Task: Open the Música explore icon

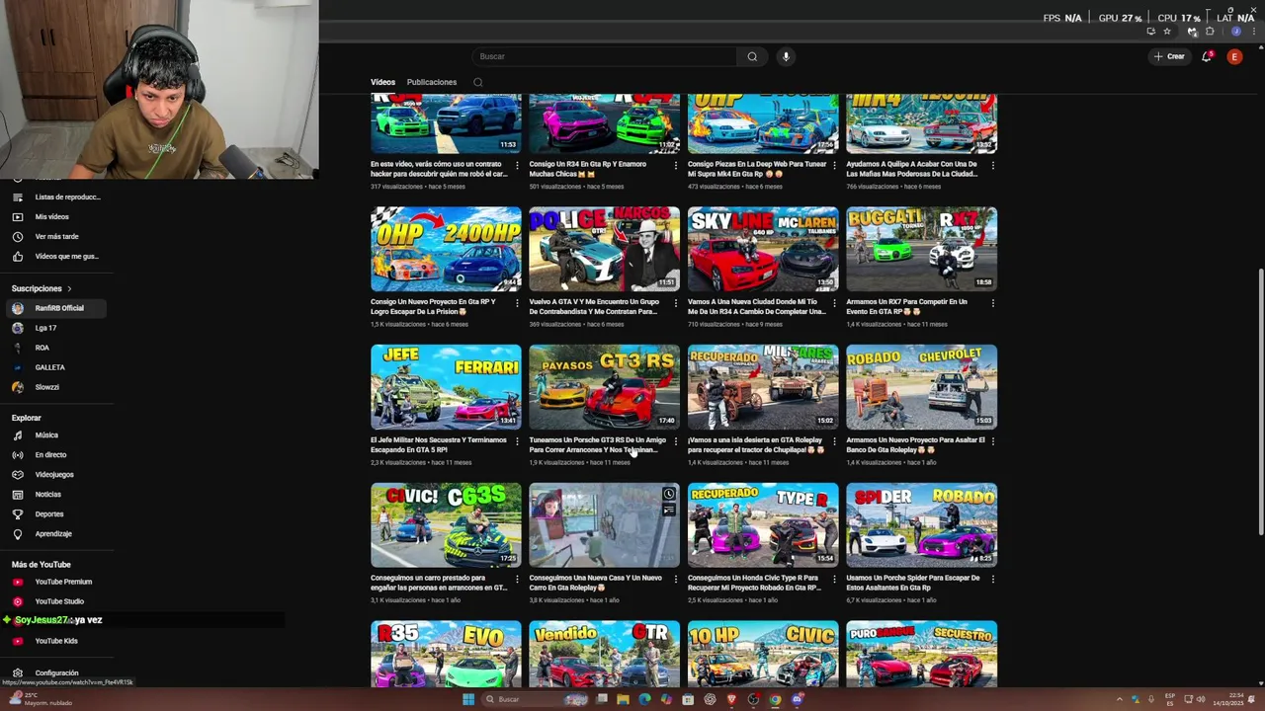Action: point(17,435)
